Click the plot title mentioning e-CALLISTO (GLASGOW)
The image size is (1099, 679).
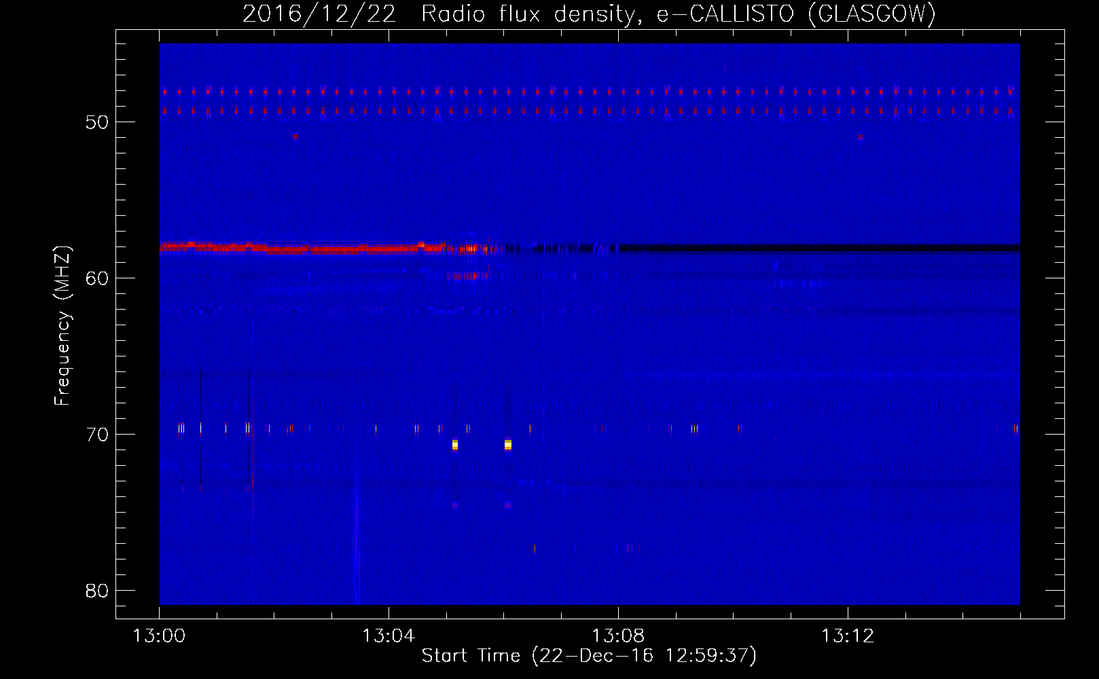(x=589, y=14)
